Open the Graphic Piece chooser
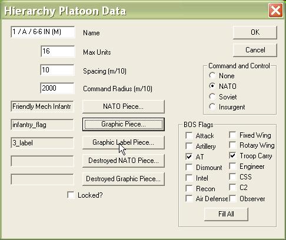286x240 pixels. tap(124, 124)
